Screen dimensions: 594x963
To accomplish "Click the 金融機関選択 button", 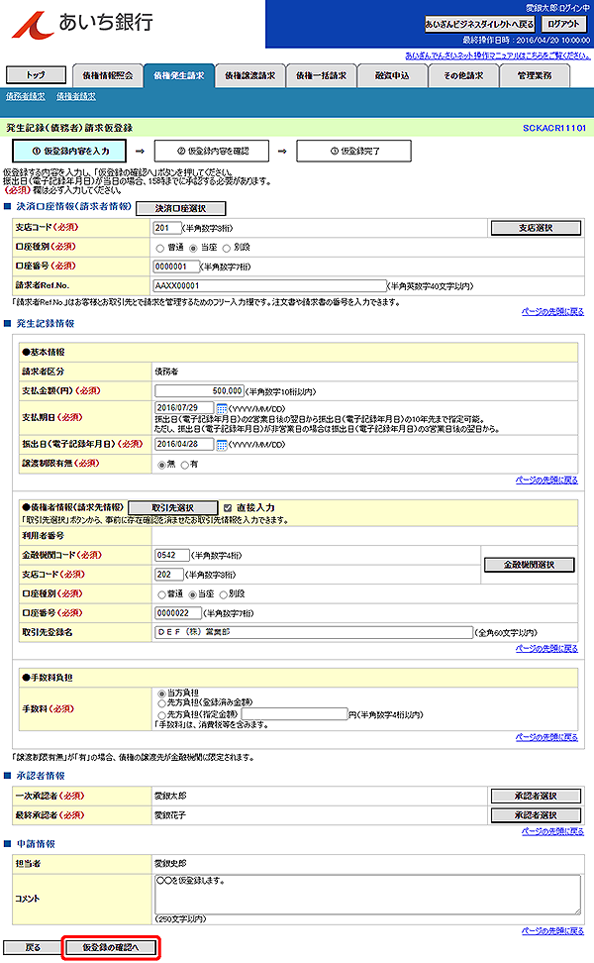I will pos(529,565).
